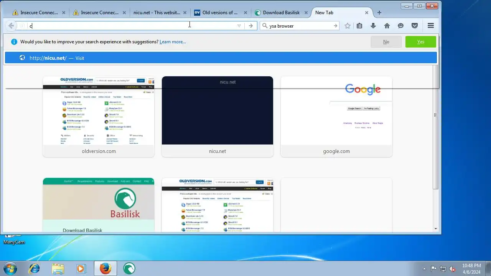Image resolution: width=491 pixels, height=276 pixels.
Task: Open the hamburger menu
Action: click(x=431, y=26)
